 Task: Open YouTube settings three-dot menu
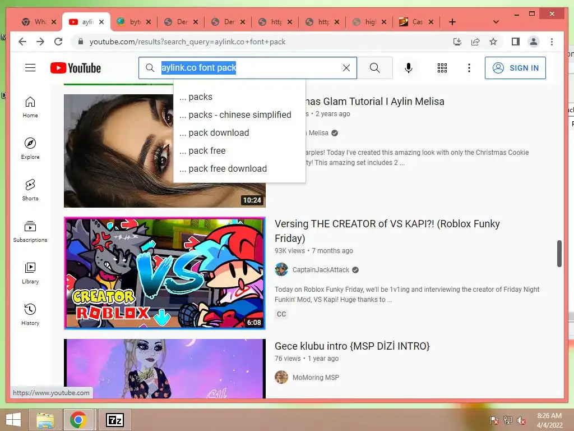coord(469,68)
